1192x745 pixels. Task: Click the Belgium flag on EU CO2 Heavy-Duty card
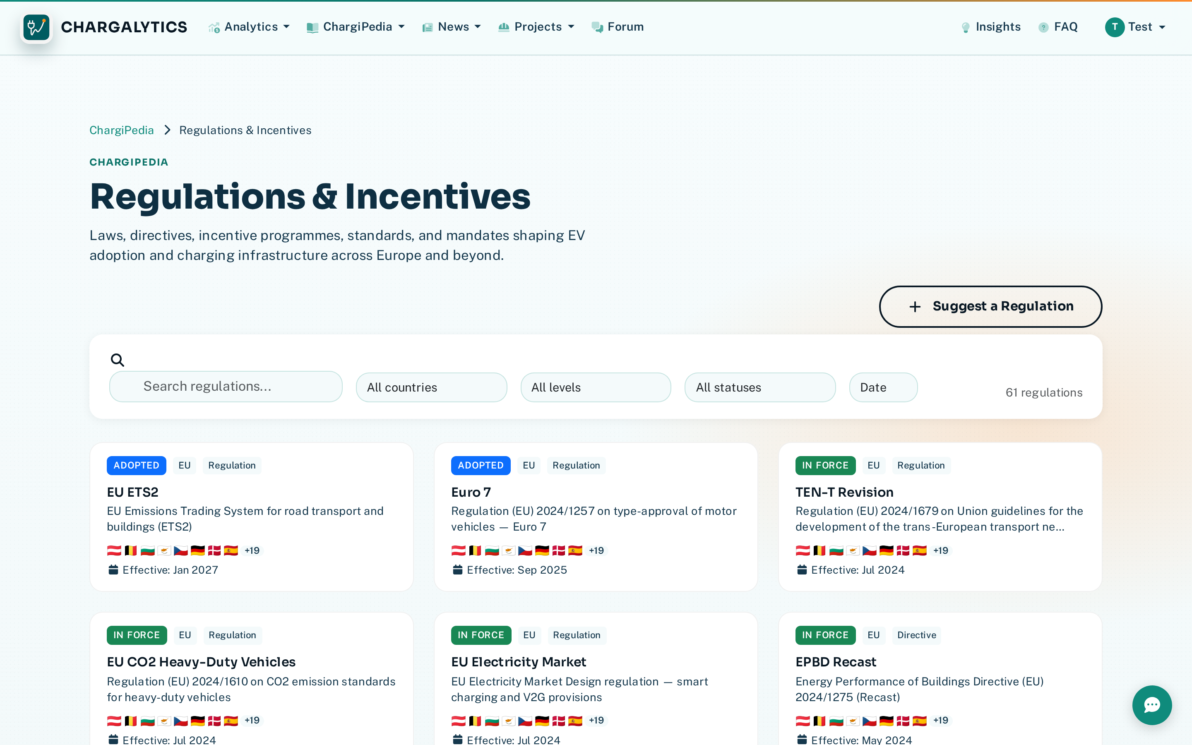click(130, 720)
